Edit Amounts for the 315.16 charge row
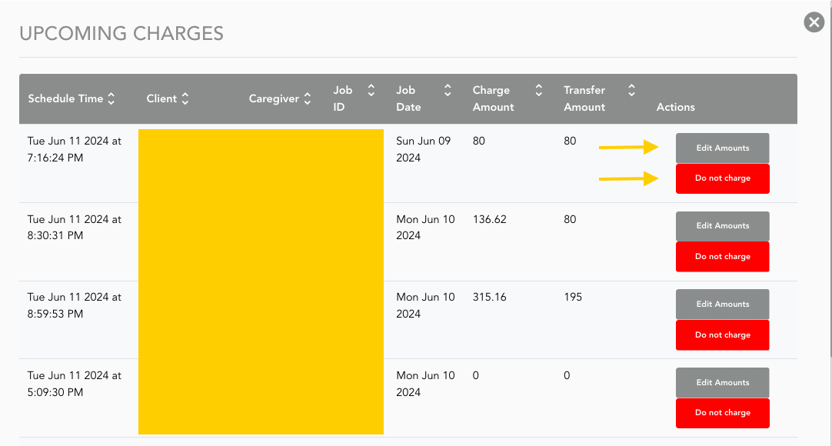 [722, 304]
